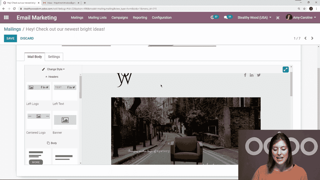Viewport: 320px width, 180px height.
Task: Open the Reporting menu
Action: [x=140, y=17]
